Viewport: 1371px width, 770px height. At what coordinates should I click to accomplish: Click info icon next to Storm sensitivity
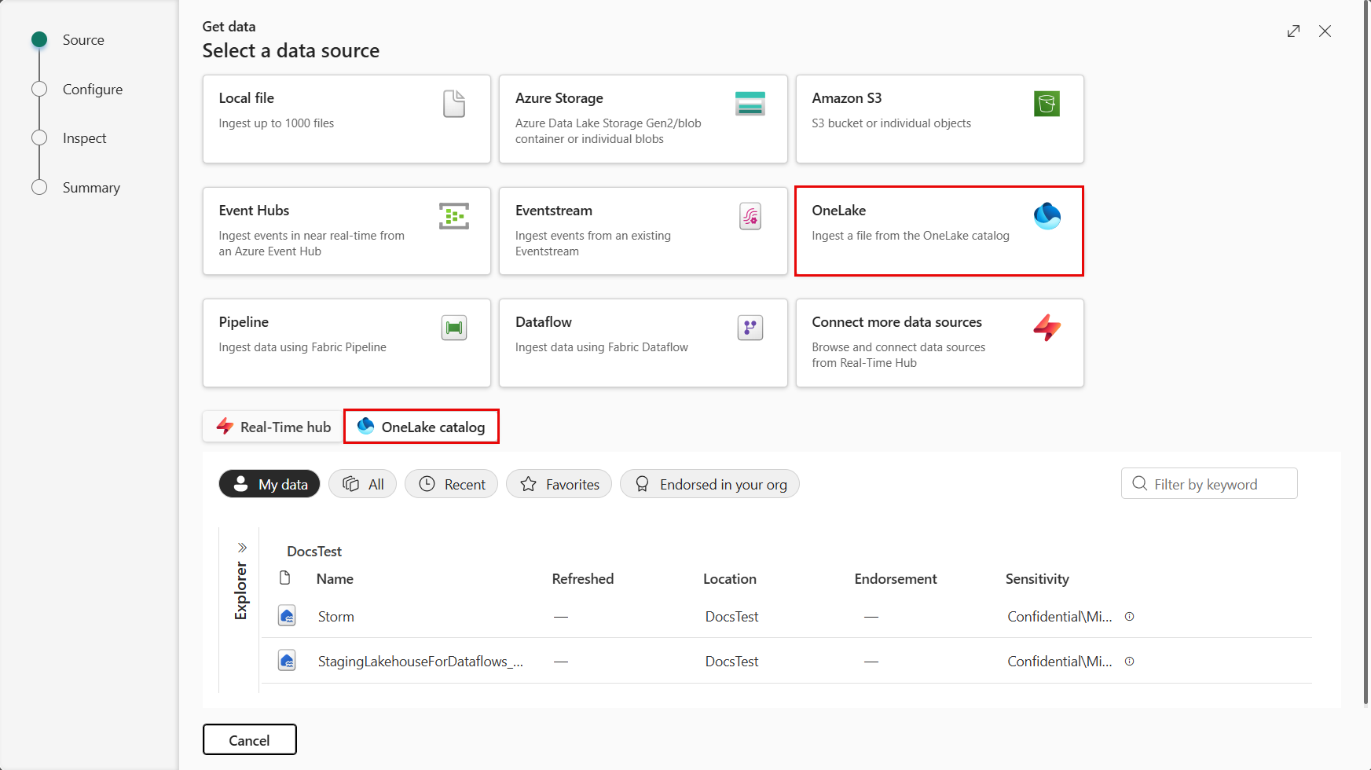pyautogui.click(x=1129, y=617)
